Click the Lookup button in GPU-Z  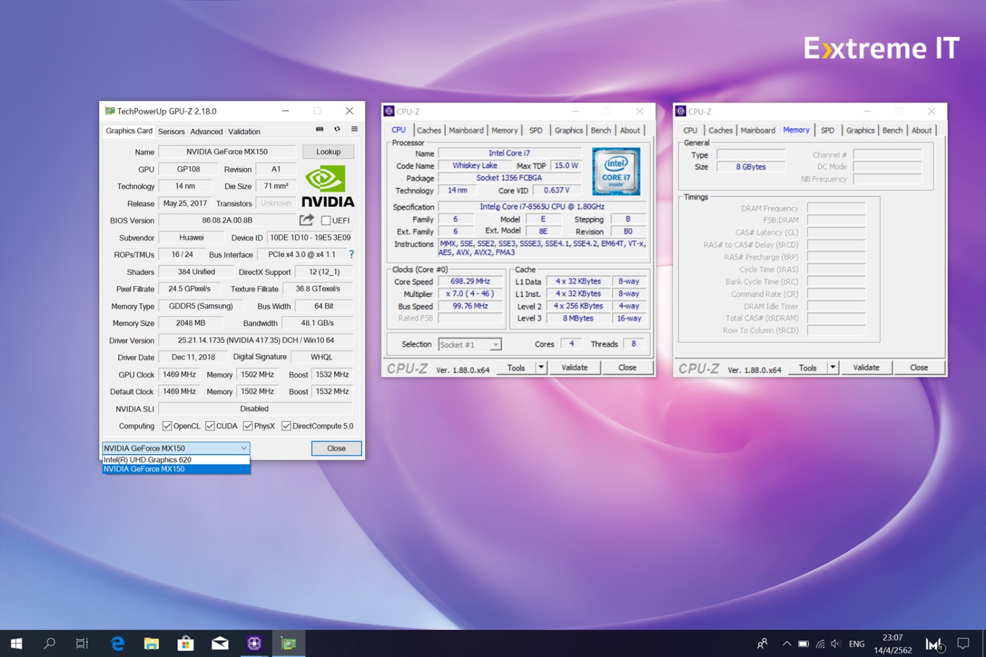[x=328, y=152]
